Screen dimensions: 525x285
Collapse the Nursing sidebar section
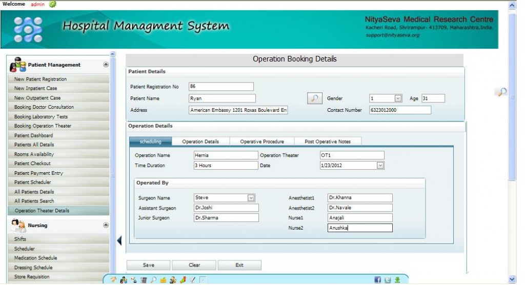click(106, 225)
